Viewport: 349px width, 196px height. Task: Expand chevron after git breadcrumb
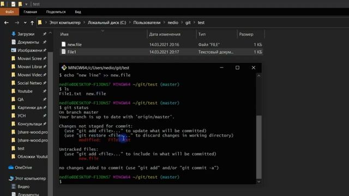tap(194, 23)
